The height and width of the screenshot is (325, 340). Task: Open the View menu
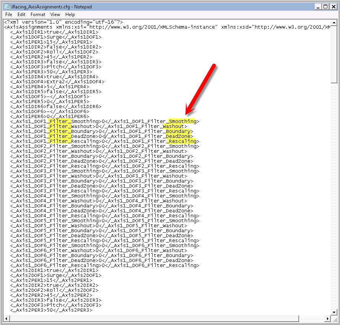tap(55, 15)
